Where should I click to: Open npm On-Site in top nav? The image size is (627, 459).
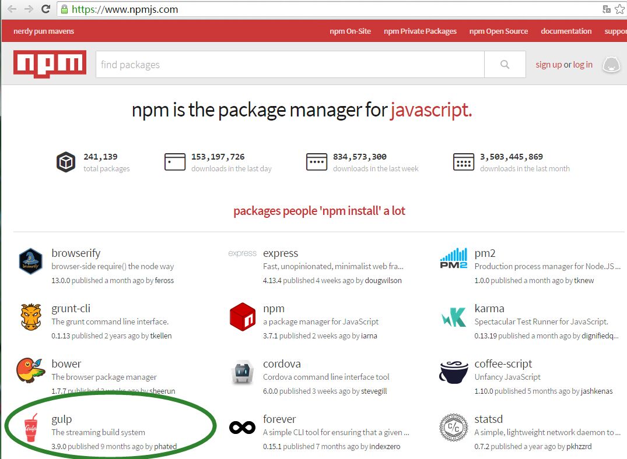pyautogui.click(x=350, y=31)
